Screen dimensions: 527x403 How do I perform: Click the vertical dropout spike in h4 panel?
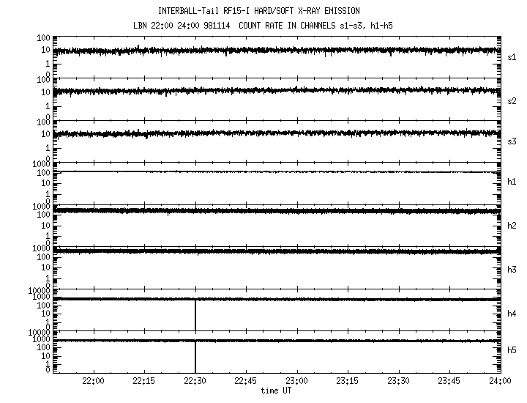tap(195, 315)
